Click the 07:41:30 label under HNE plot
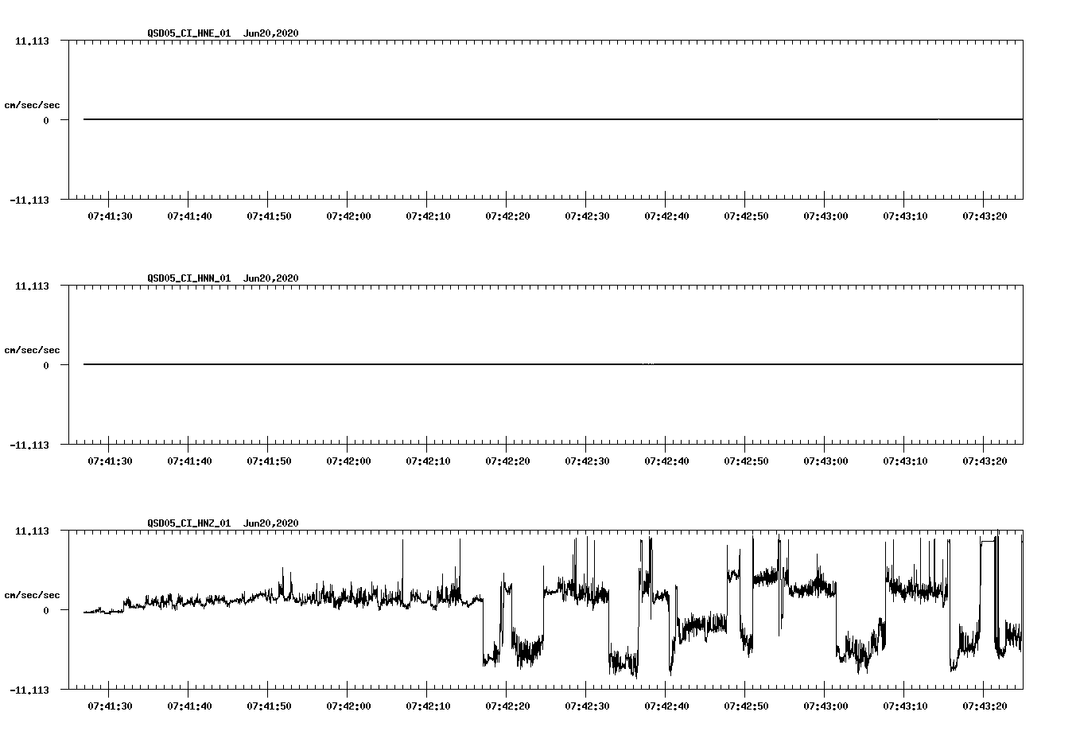 (x=110, y=216)
